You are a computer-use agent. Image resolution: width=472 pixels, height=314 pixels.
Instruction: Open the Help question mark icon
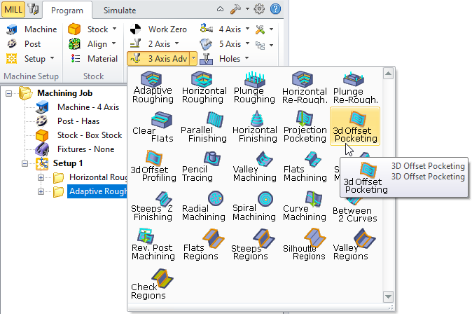pyautogui.click(x=275, y=9)
